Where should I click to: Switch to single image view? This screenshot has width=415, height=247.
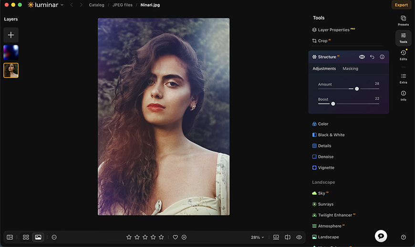pos(38,237)
